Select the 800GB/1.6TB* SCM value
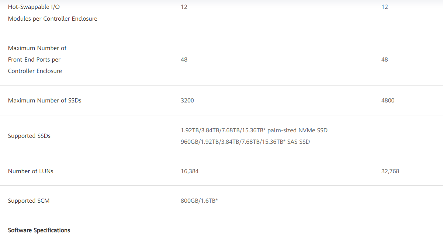This screenshot has height=244, width=443. 199,201
